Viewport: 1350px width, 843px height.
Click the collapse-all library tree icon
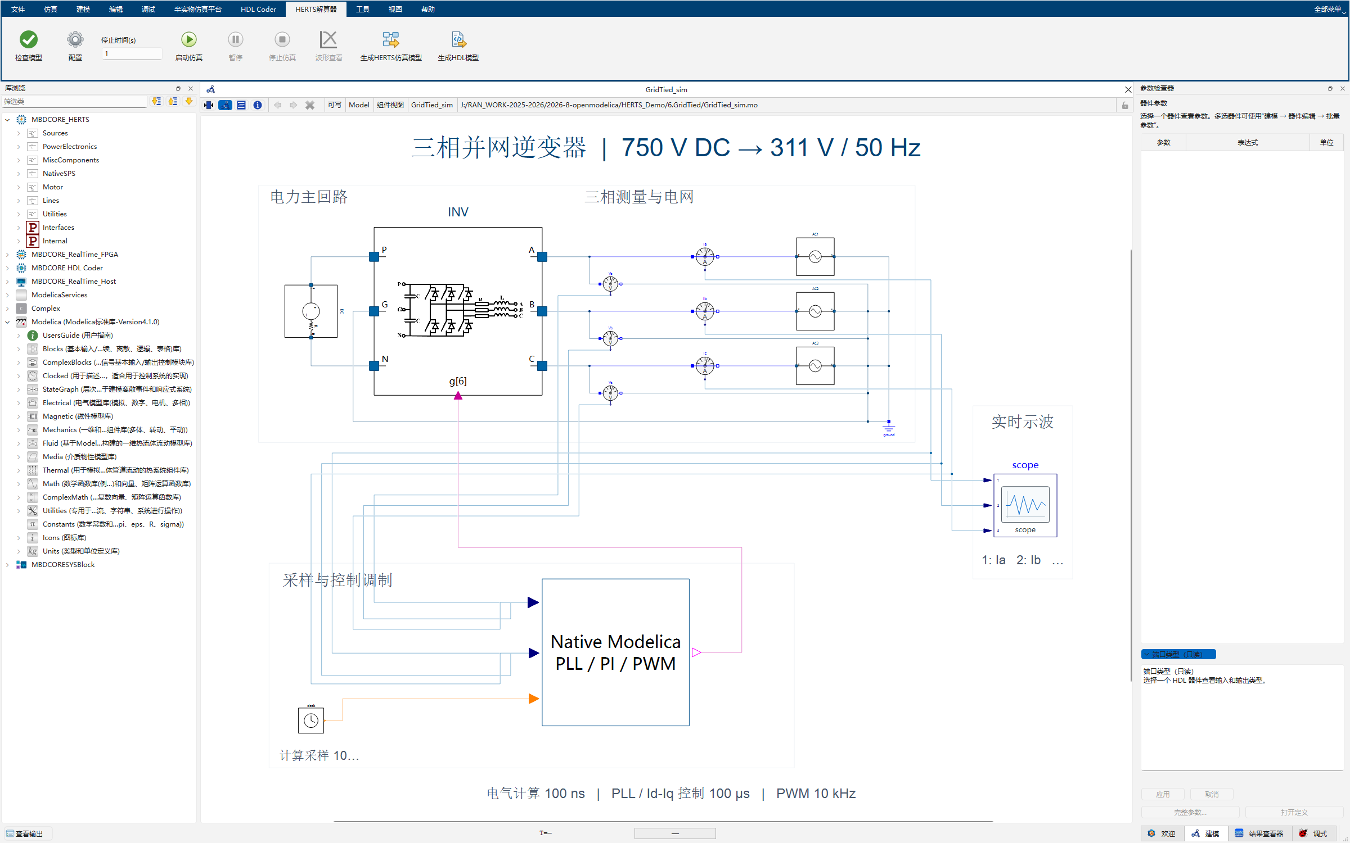click(x=173, y=102)
